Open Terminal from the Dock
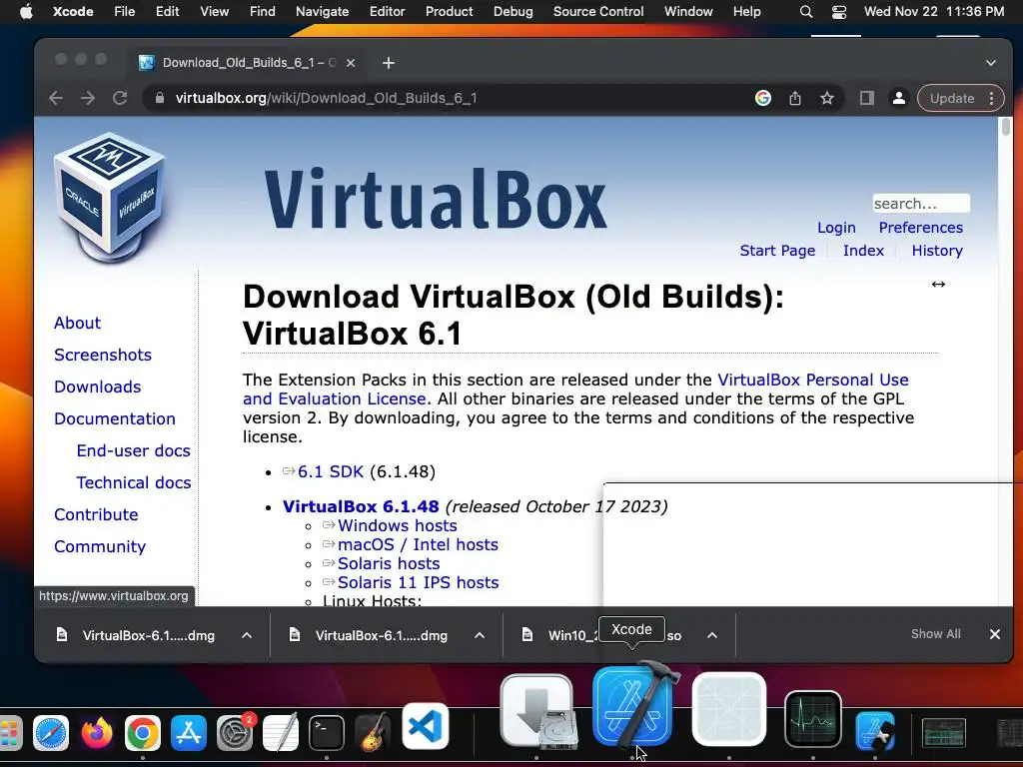The width and height of the screenshot is (1023, 767). pyautogui.click(x=327, y=732)
